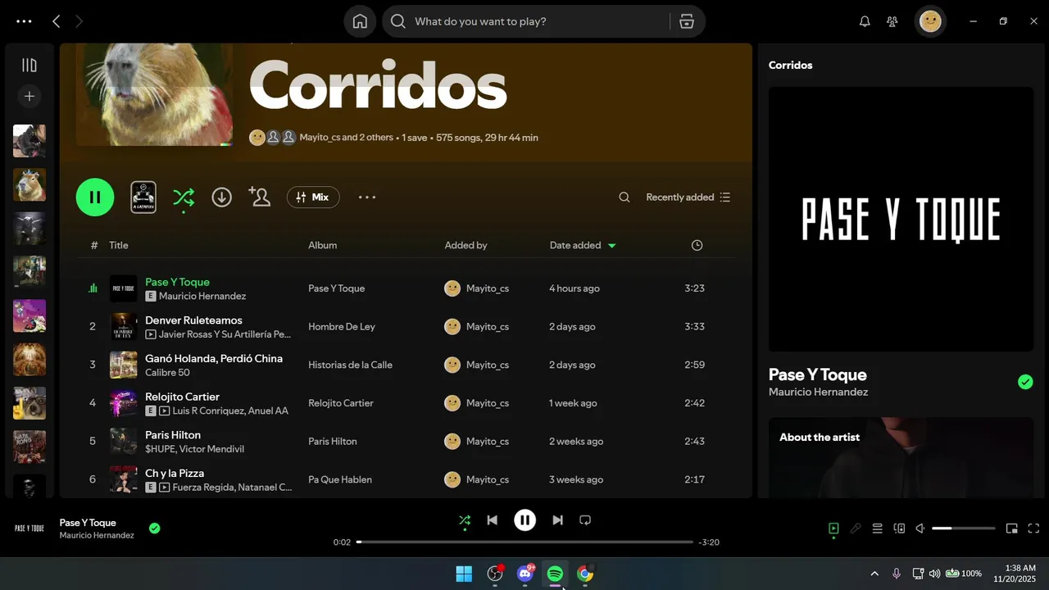This screenshot has height=590, width=1049.
Task: Open Discord from the taskbar
Action: [x=525, y=574]
